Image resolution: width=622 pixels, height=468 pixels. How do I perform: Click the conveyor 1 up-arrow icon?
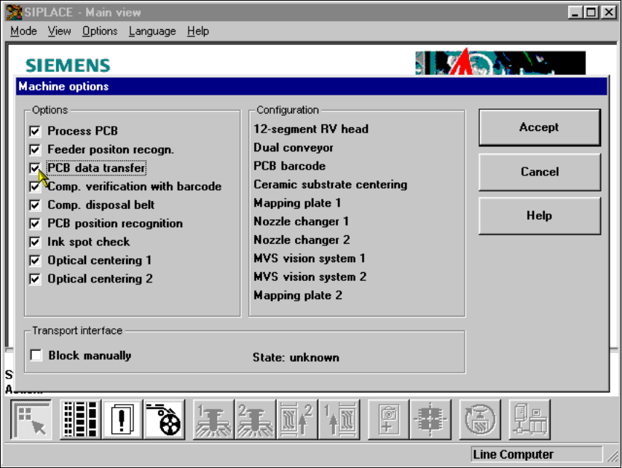coord(339,420)
